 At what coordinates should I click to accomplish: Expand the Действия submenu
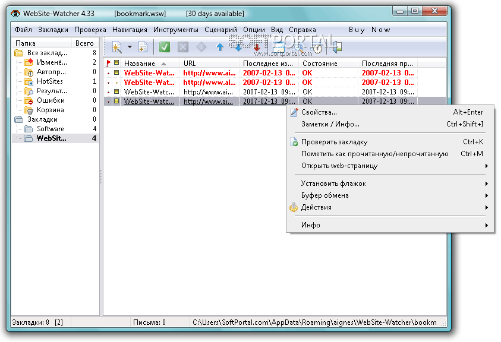[x=390, y=207]
